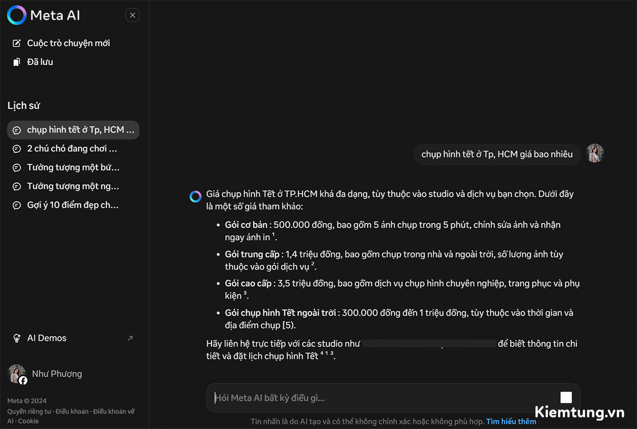Click the Lịch sử heading

(x=23, y=106)
